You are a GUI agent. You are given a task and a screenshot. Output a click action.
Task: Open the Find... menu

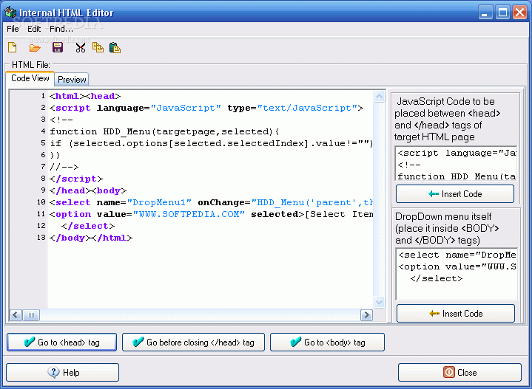click(x=61, y=29)
